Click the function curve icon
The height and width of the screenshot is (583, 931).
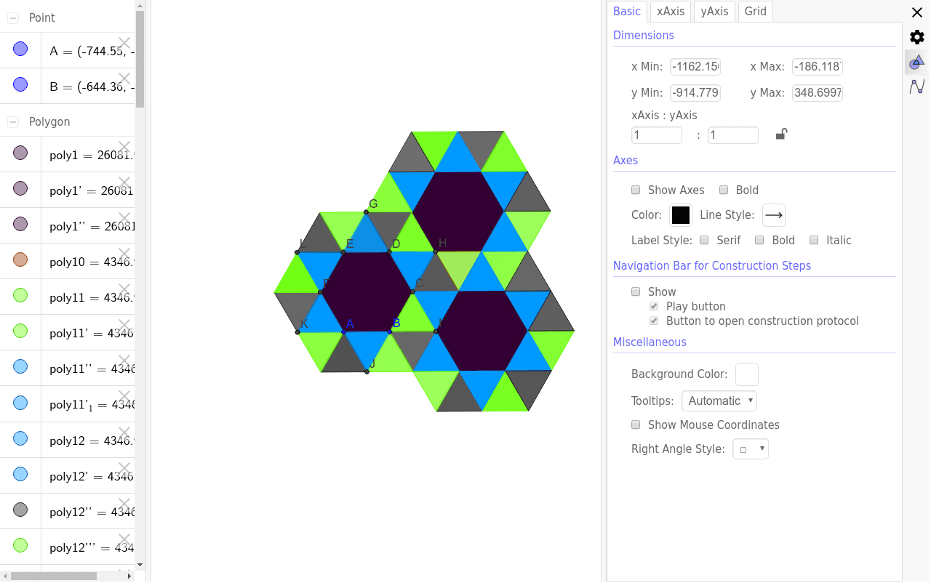coord(916,87)
